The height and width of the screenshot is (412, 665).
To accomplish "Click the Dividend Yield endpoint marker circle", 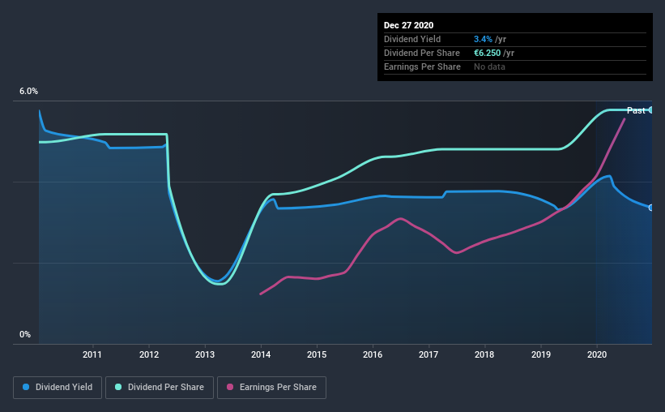I will click(x=650, y=208).
